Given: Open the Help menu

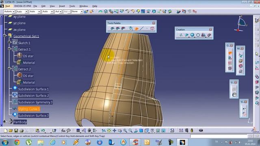Looking at the screenshot, I should (95, 6).
